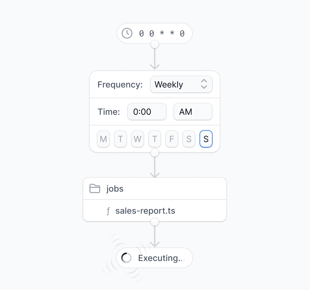Screen dimensions: 310x290
Task: Toggle the Friday day button
Action: coord(172,139)
